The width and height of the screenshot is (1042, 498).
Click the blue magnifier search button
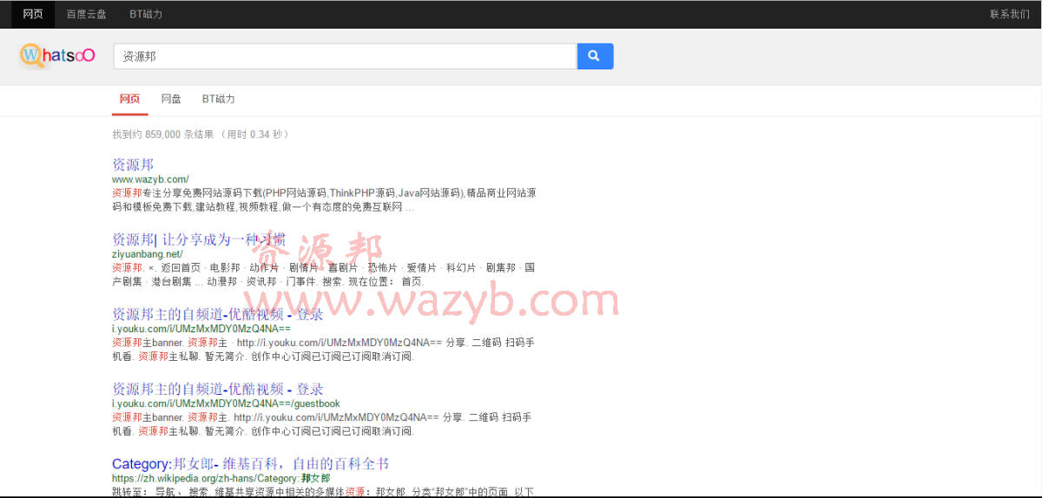click(x=595, y=56)
